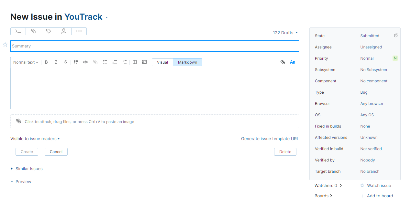Click inside the description editor area
Image resolution: width=411 pixels, height=207 pixels.
click(x=155, y=88)
